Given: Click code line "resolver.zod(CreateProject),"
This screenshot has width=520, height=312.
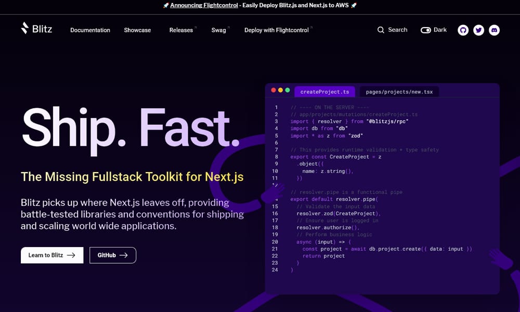Looking at the screenshot, I should pyautogui.click(x=339, y=214).
